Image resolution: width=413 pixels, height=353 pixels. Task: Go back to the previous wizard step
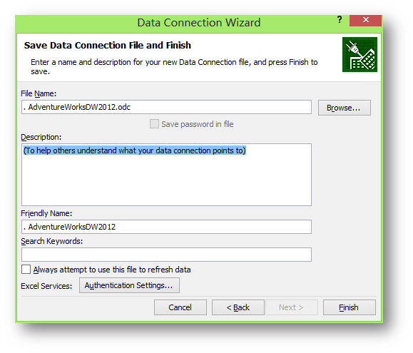pos(238,307)
